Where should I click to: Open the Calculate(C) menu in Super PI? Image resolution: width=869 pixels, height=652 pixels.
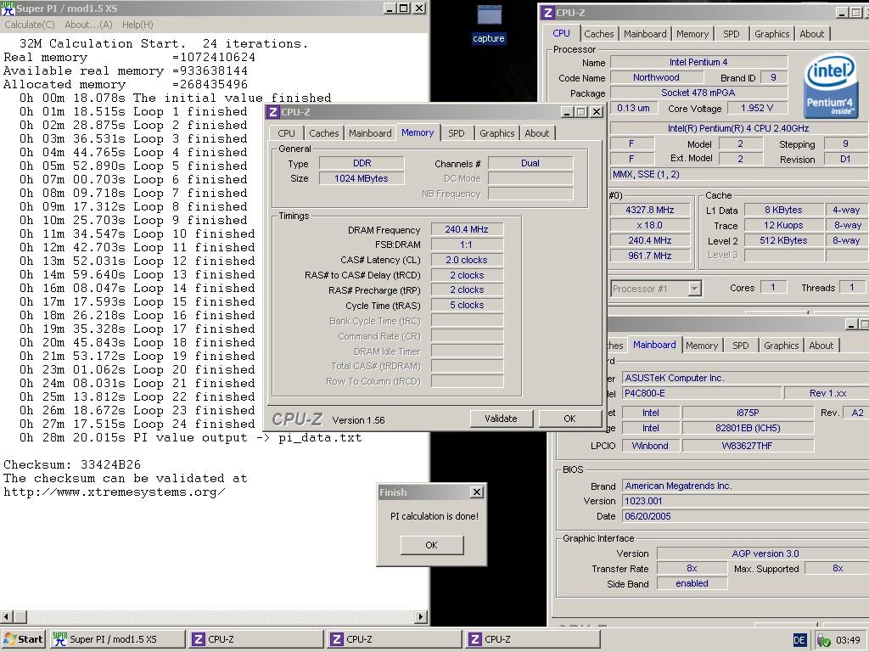30,25
